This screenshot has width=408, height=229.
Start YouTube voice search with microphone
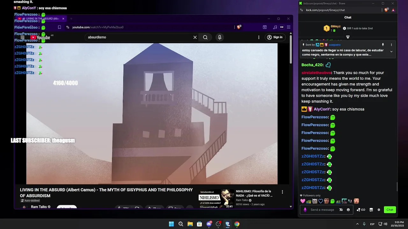click(220, 37)
